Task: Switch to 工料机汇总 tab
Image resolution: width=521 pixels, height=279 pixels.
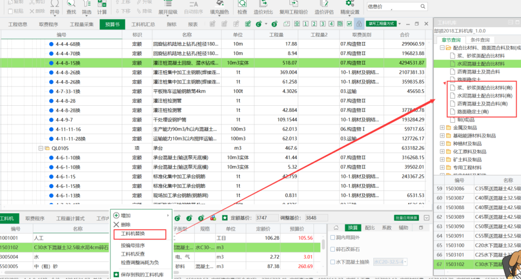Action: 143,24
